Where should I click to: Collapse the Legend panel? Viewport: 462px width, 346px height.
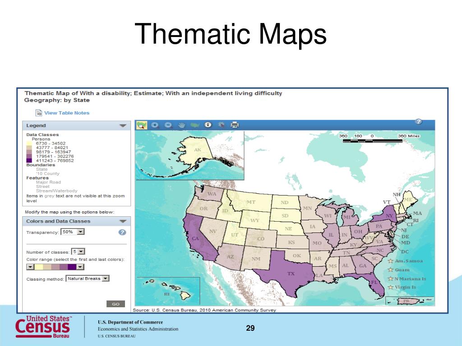coord(123,126)
